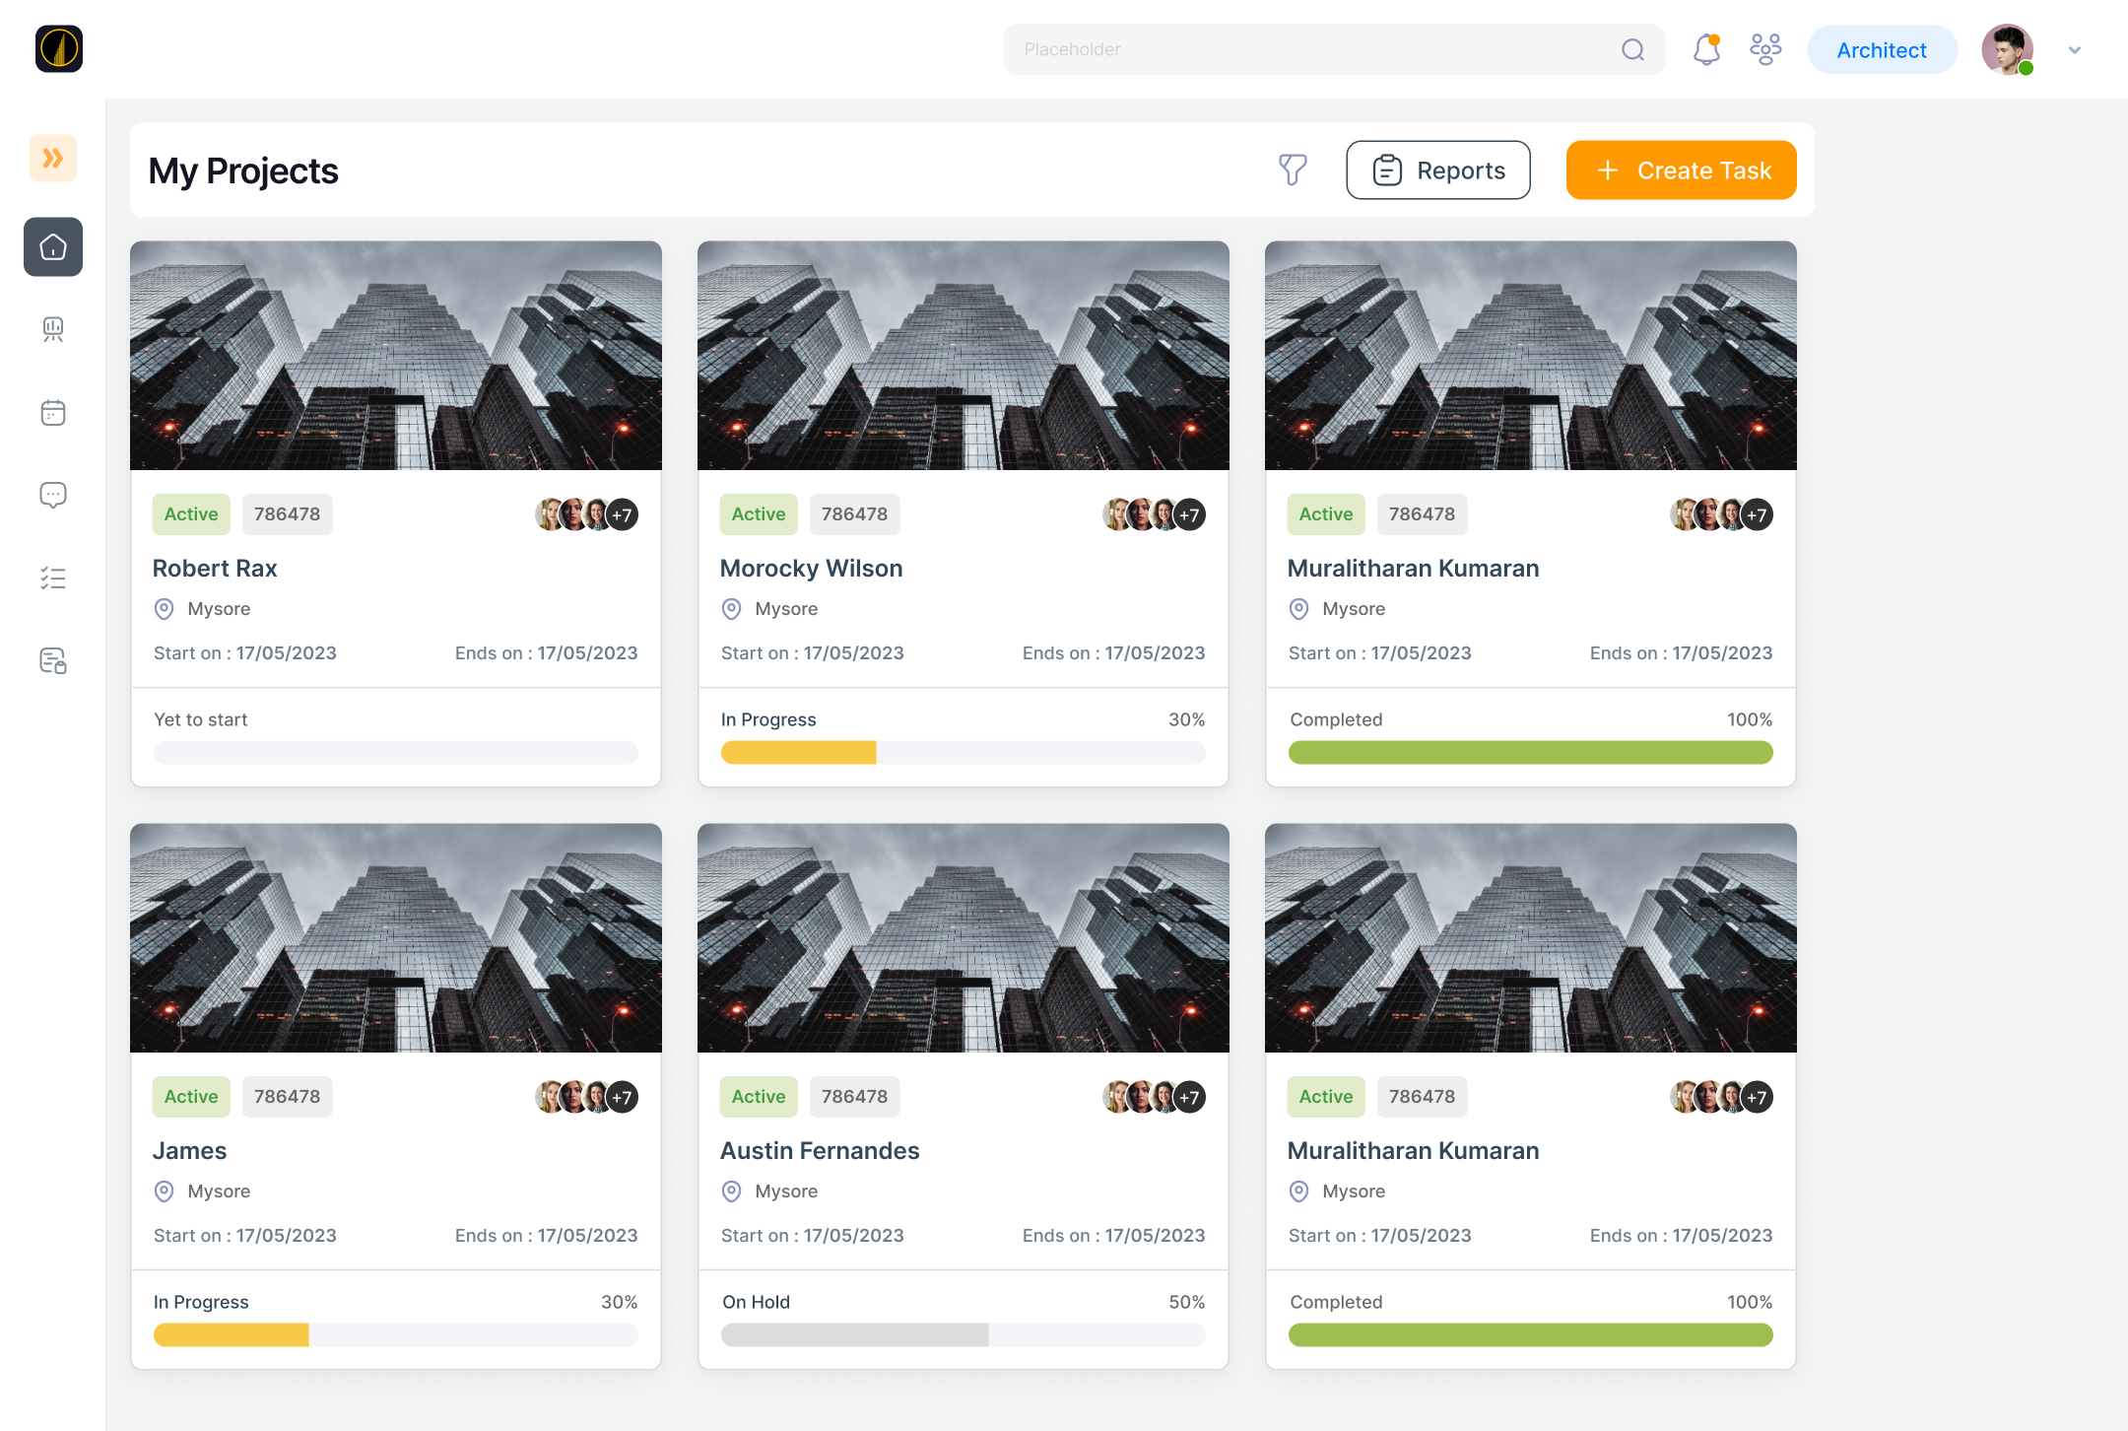This screenshot has width=2128, height=1431.
Task: Click the teams/people icon in the header
Action: tap(1765, 48)
